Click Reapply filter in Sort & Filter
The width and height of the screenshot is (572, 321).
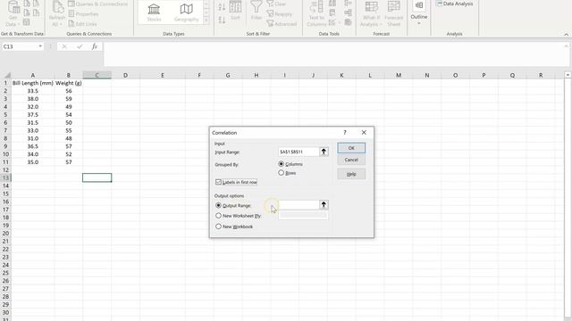tap(280, 14)
